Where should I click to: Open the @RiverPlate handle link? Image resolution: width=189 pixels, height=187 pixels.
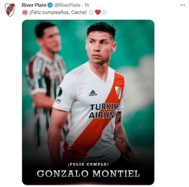click(67, 5)
